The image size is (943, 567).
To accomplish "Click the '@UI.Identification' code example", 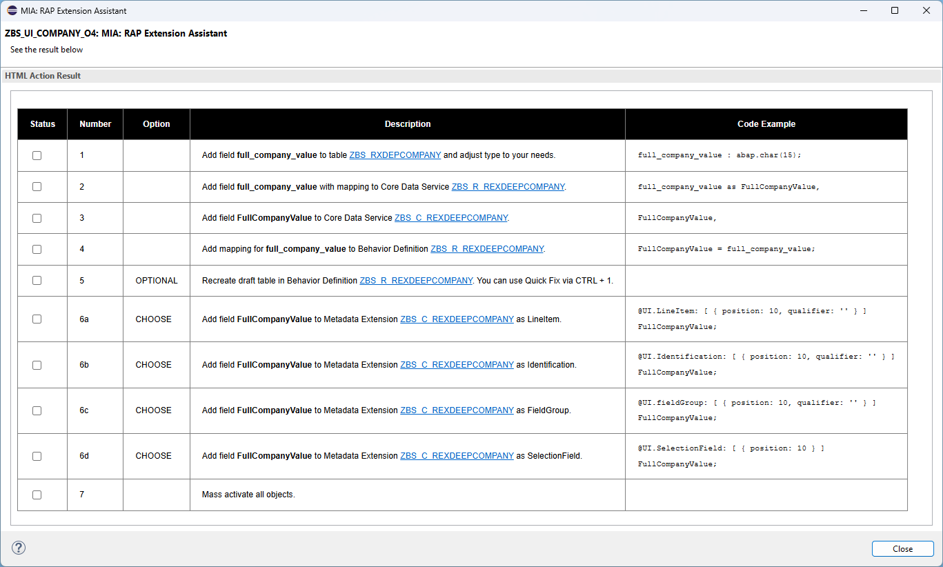I will click(766, 364).
